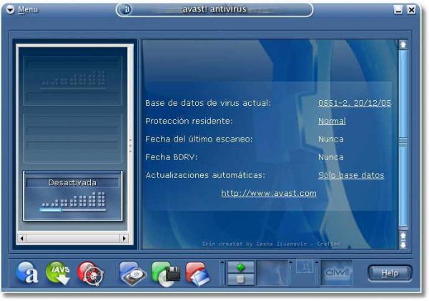This screenshot has height=301, width=429.
Task: Open the Help button
Action: coord(390,273)
